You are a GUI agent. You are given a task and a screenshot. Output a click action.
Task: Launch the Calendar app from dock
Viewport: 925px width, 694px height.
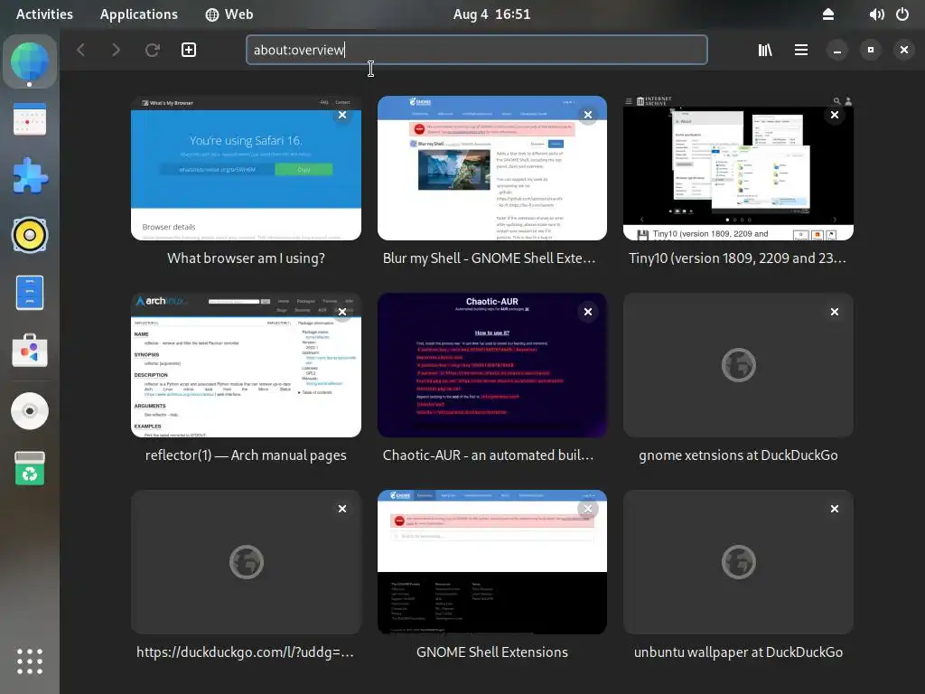pos(30,119)
